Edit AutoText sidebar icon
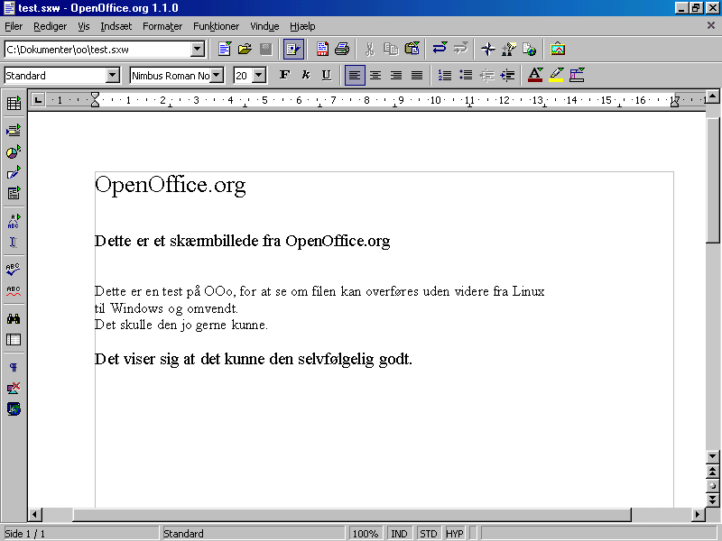 click(x=14, y=221)
